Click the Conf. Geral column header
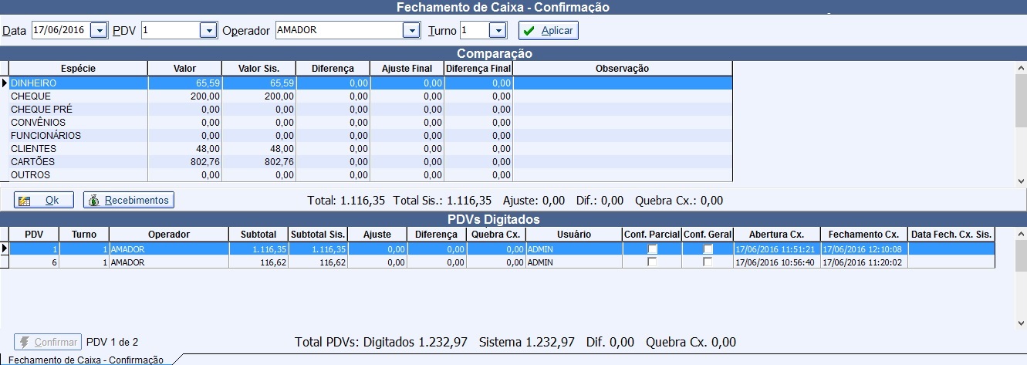Viewport: 1027px width, 365px height. (708, 234)
